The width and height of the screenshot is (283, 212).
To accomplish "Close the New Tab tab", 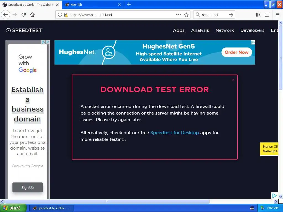I will 119,5.
